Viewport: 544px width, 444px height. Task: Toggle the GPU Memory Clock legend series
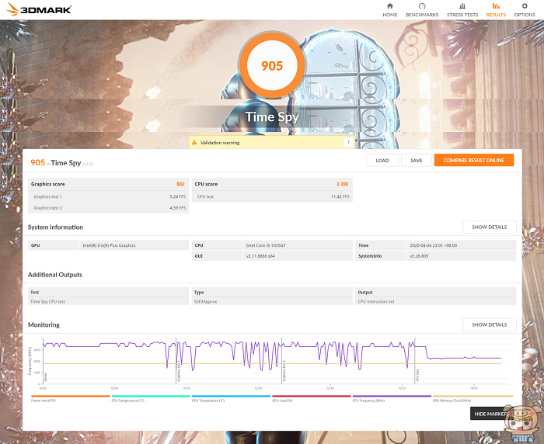[473, 398]
